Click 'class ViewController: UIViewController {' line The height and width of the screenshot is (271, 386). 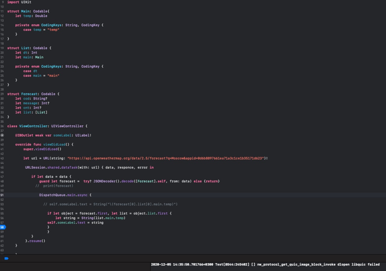tap(47, 126)
